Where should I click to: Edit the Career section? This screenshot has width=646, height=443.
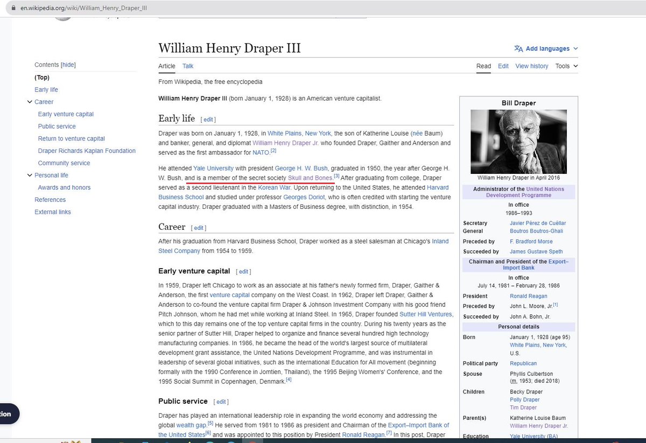pyautogui.click(x=199, y=228)
